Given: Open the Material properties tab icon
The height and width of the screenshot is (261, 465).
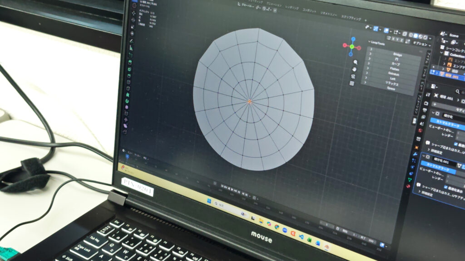Looking at the screenshot, I should coord(408,186).
